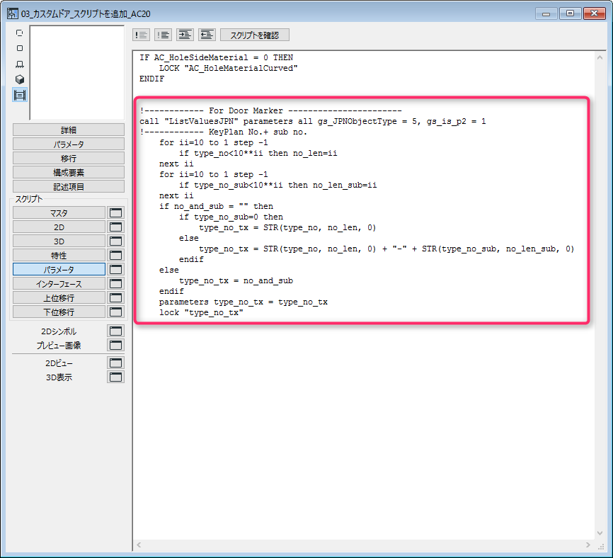Image resolution: width=613 pixels, height=558 pixels.
Task: Click the scroll up arrow of editor
Action: click(x=600, y=57)
